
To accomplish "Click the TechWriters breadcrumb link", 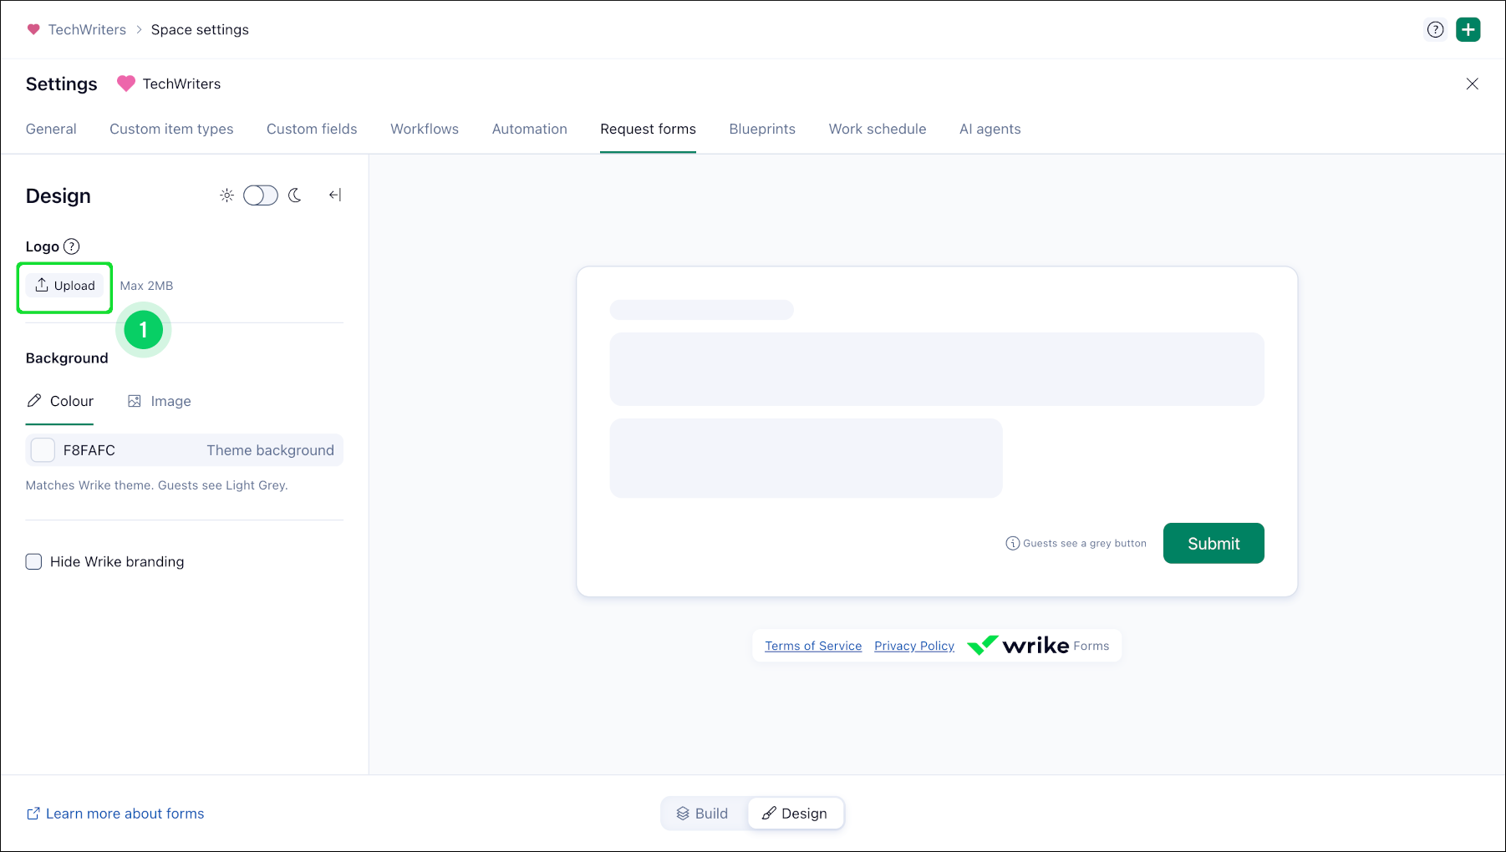I will click(x=87, y=29).
